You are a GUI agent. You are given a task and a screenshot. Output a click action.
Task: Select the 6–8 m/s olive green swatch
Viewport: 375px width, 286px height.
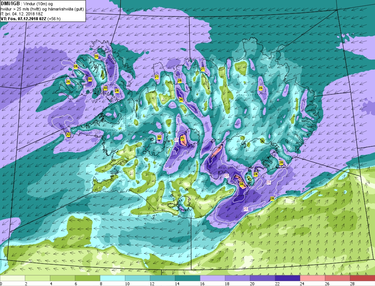(87, 278)
